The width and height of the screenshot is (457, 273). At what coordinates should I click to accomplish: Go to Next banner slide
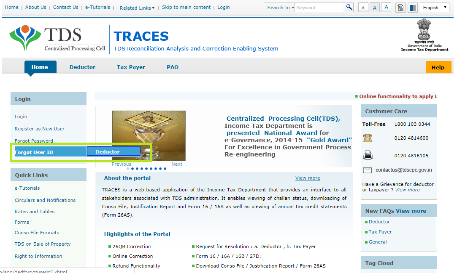point(177,164)
